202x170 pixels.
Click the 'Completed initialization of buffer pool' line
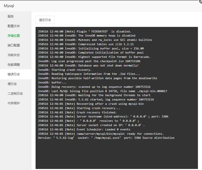tap(91, 53)
